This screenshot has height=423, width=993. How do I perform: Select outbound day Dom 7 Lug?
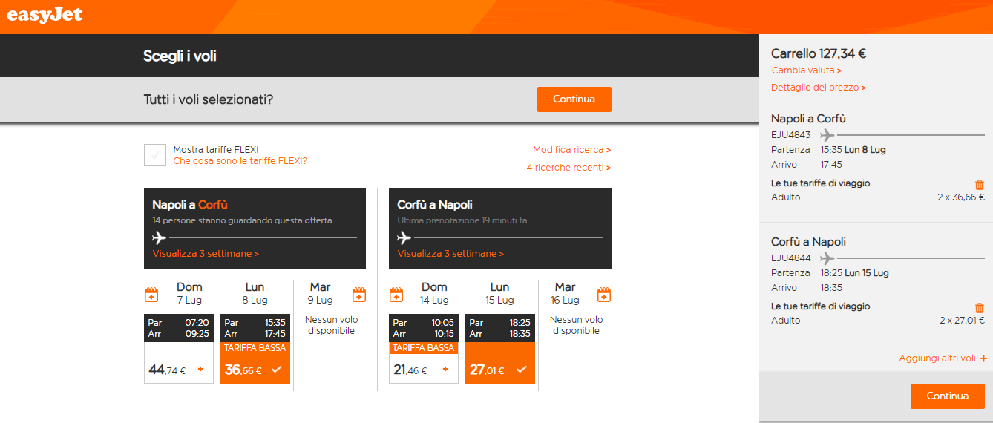click(189, 293)
